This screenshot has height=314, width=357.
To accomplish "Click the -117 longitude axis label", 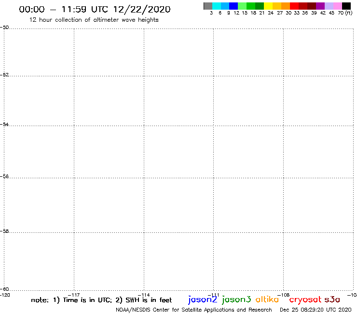I will (74, 295).
